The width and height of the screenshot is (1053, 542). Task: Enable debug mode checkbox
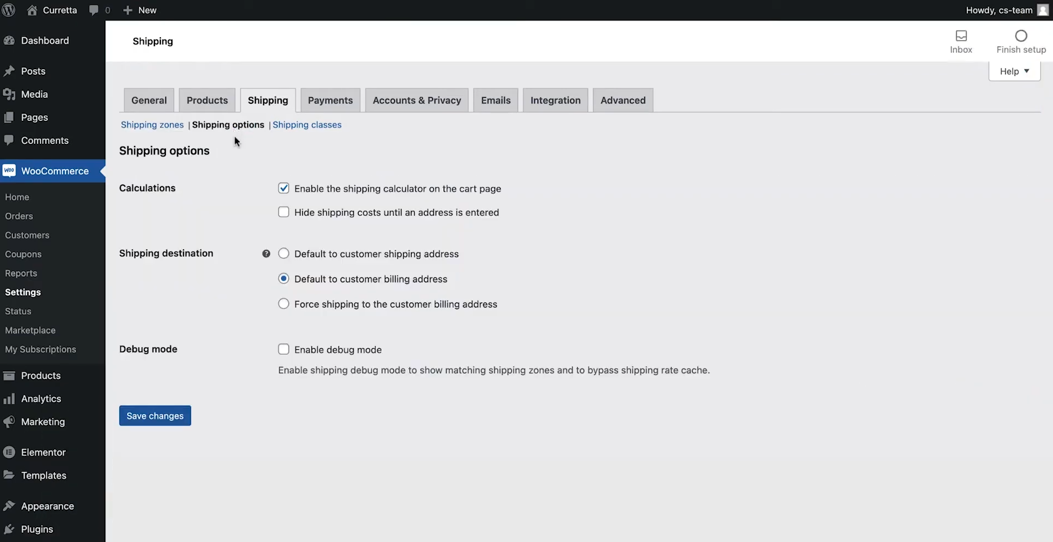(x=283, y=349)
